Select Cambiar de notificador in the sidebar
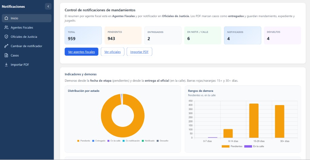Screen dimensions: 310x160 click(x=27, y=46)
